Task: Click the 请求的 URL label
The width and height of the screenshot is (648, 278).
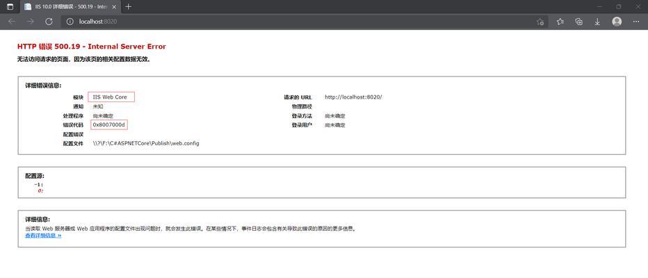Action: tap(298, 97)
